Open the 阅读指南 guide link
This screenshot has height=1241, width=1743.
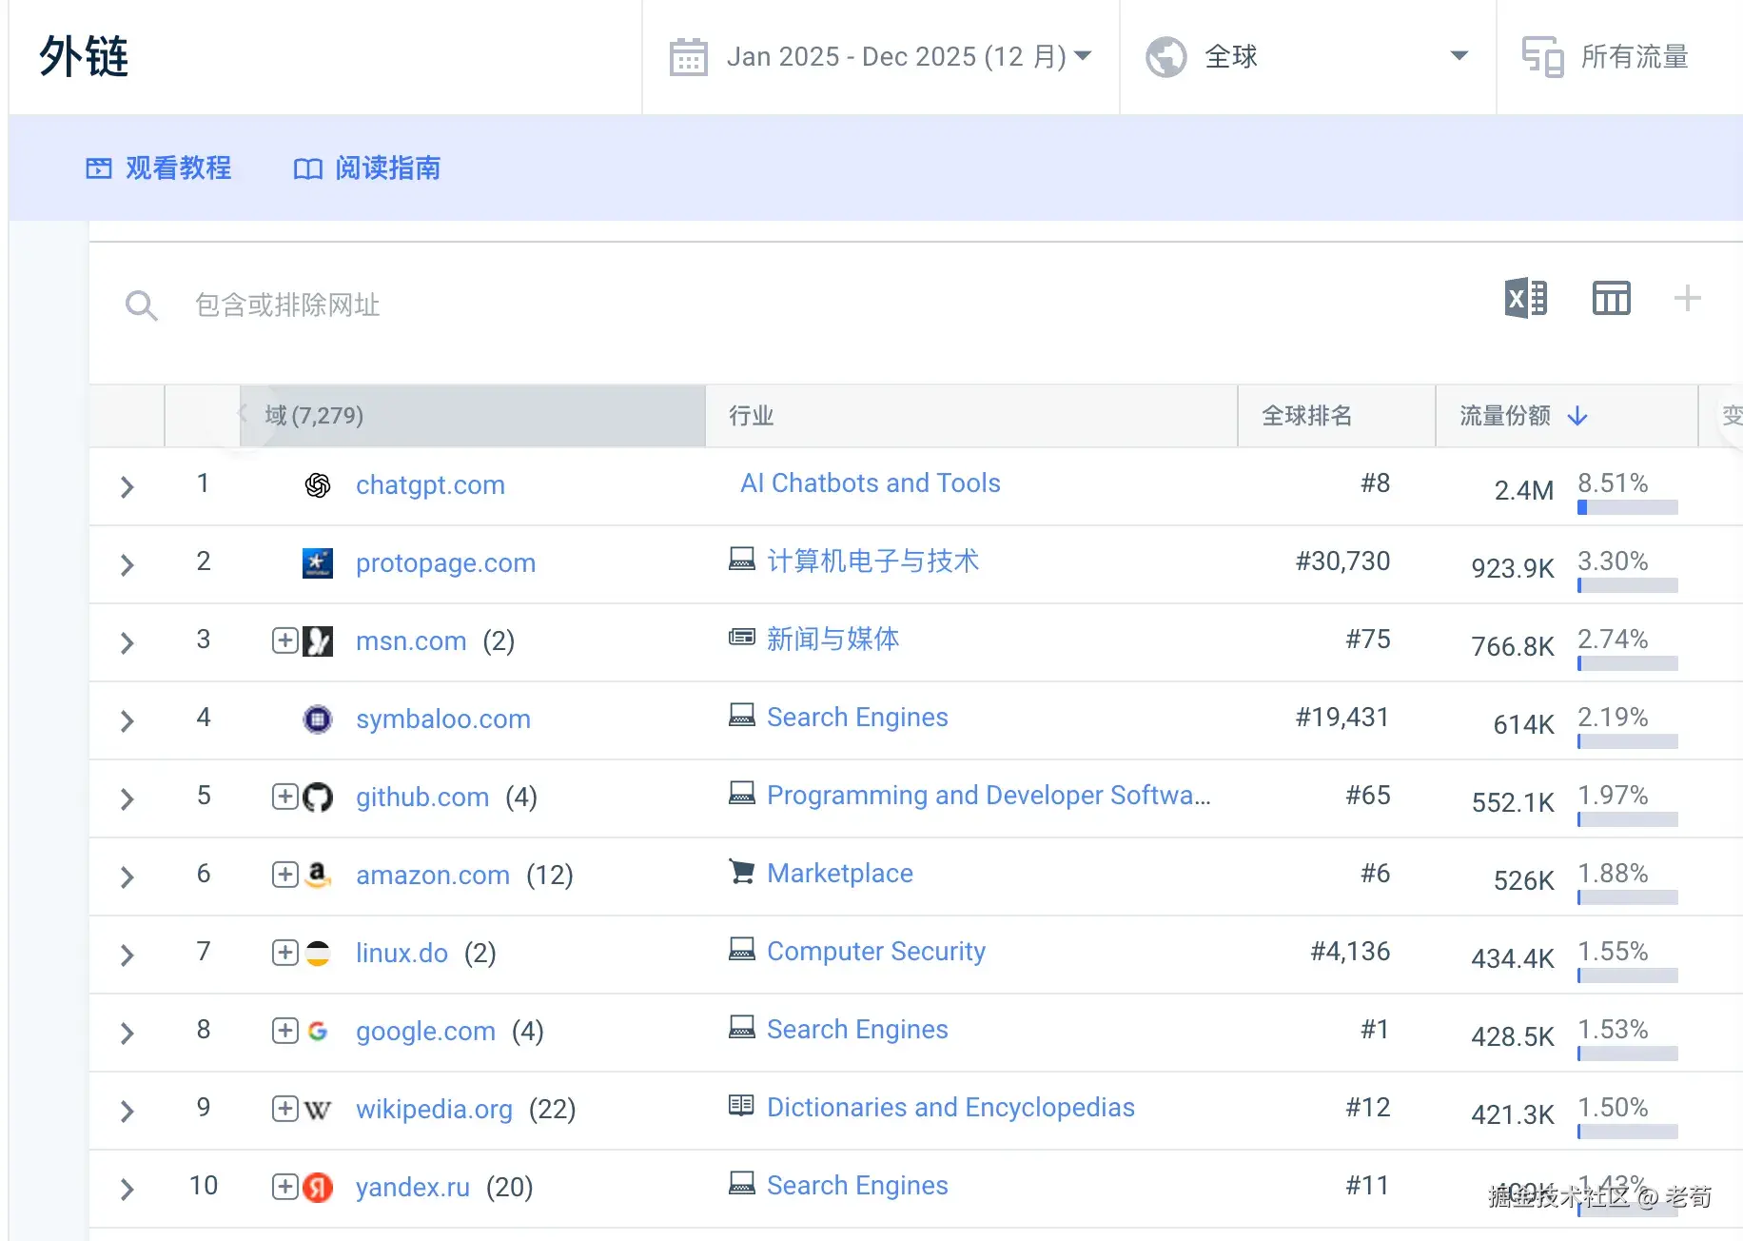pos(367,168)
